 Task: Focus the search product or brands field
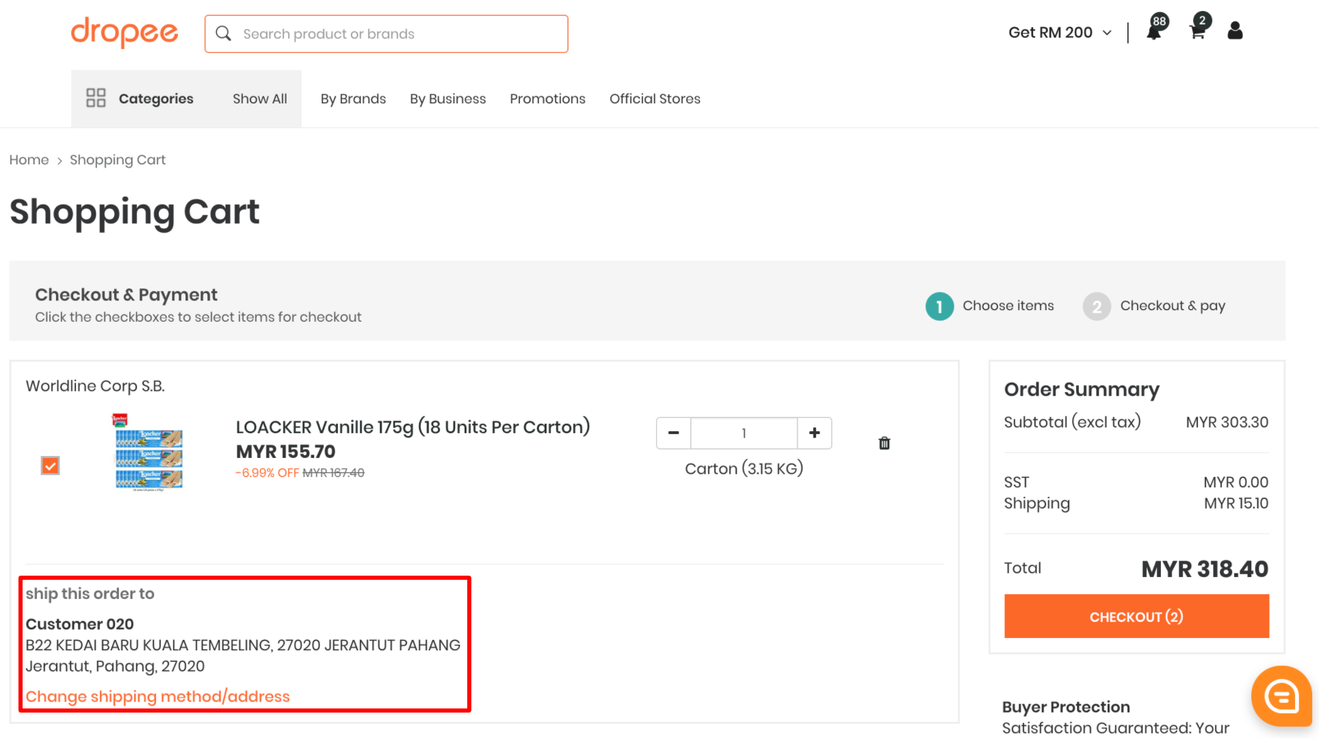(x=386, y=34)
